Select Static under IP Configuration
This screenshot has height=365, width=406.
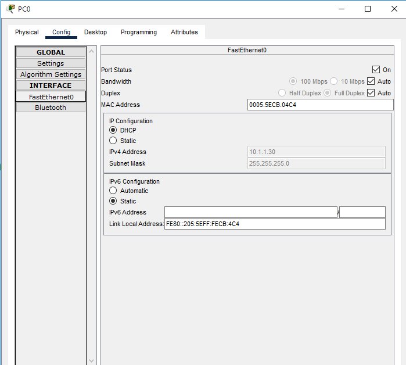point(113,141)
